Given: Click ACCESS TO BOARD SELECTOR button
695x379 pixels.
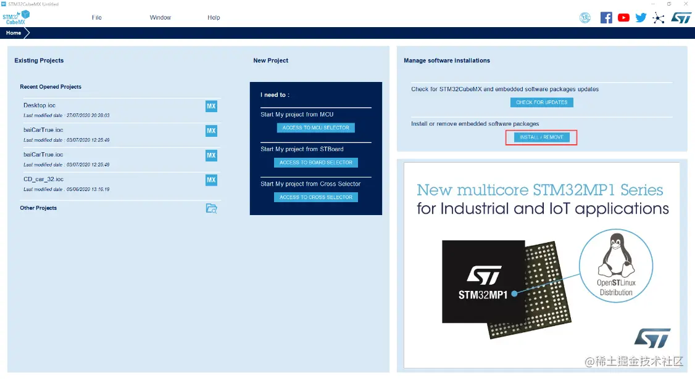Looking at the screenshot, I should [315, 163].
